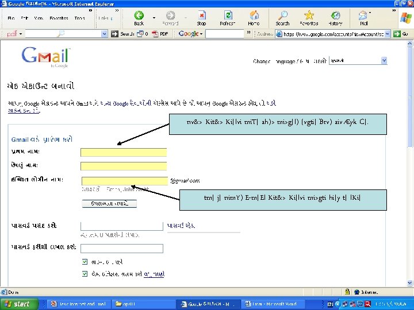Image resolution: width=414 pixels, height=310 pixels.
Task: Click the Internet zone globe icon
Action: [x=357, y=292]
